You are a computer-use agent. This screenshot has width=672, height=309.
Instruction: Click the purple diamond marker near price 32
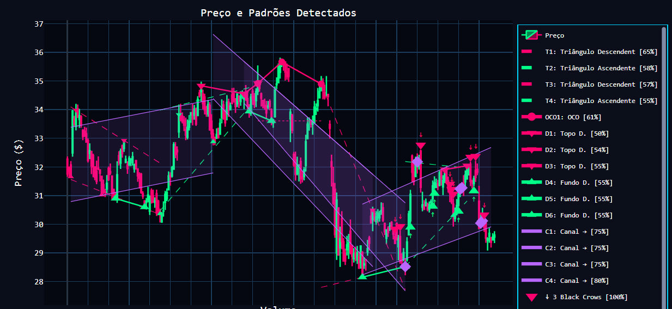(x=417, y=161)
